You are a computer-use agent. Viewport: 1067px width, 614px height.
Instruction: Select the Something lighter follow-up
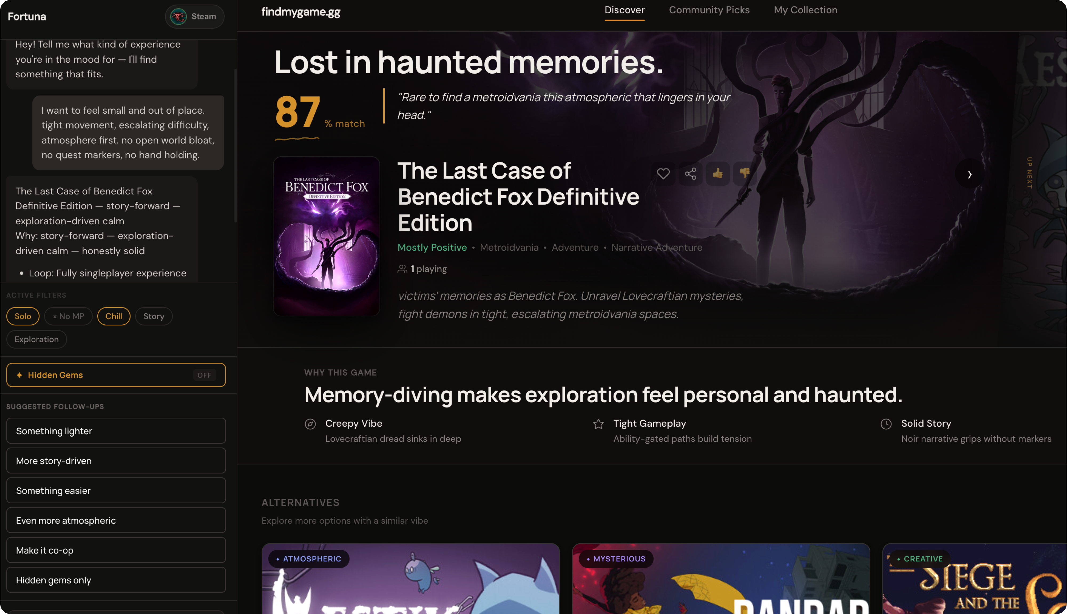coord(116,430)
